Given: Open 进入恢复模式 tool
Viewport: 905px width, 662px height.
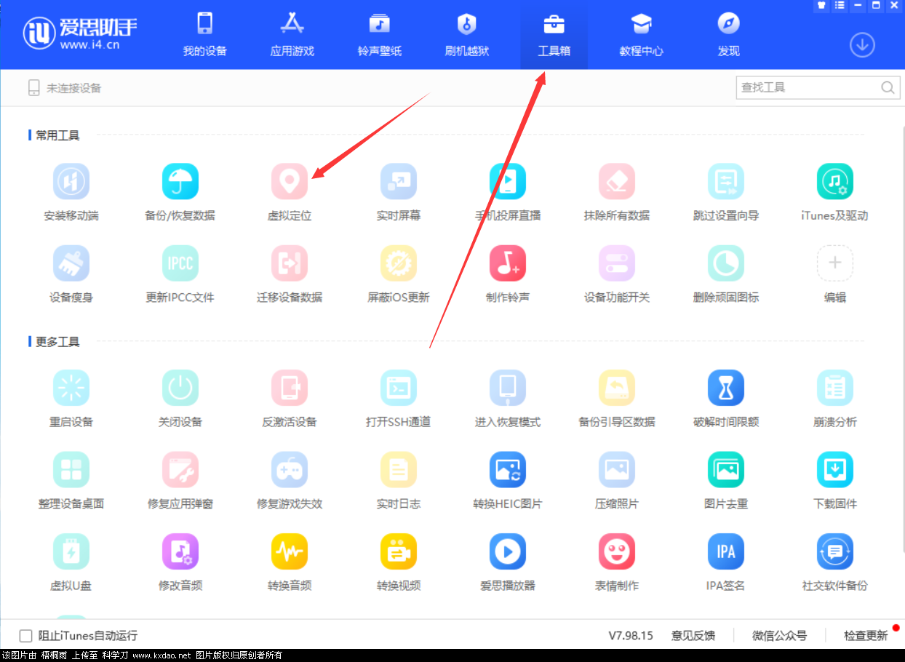Looking at the screenshot, I should tap(508, 388).
